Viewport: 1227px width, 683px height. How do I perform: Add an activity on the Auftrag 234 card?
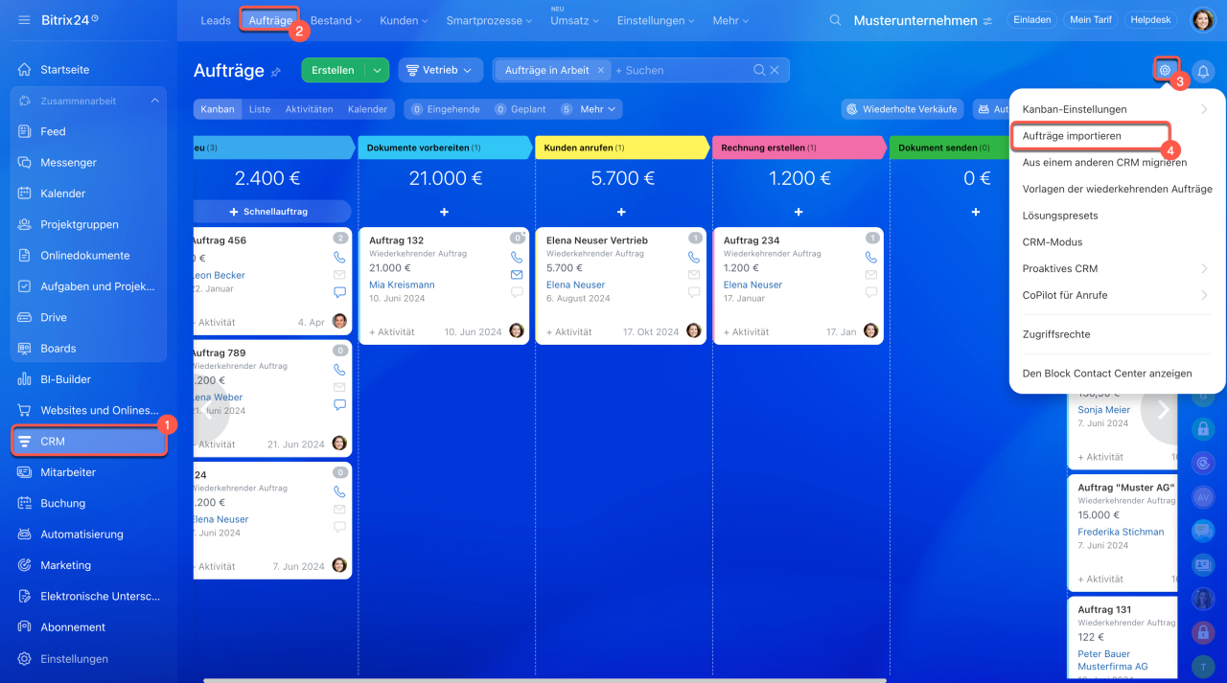[747, 332]
